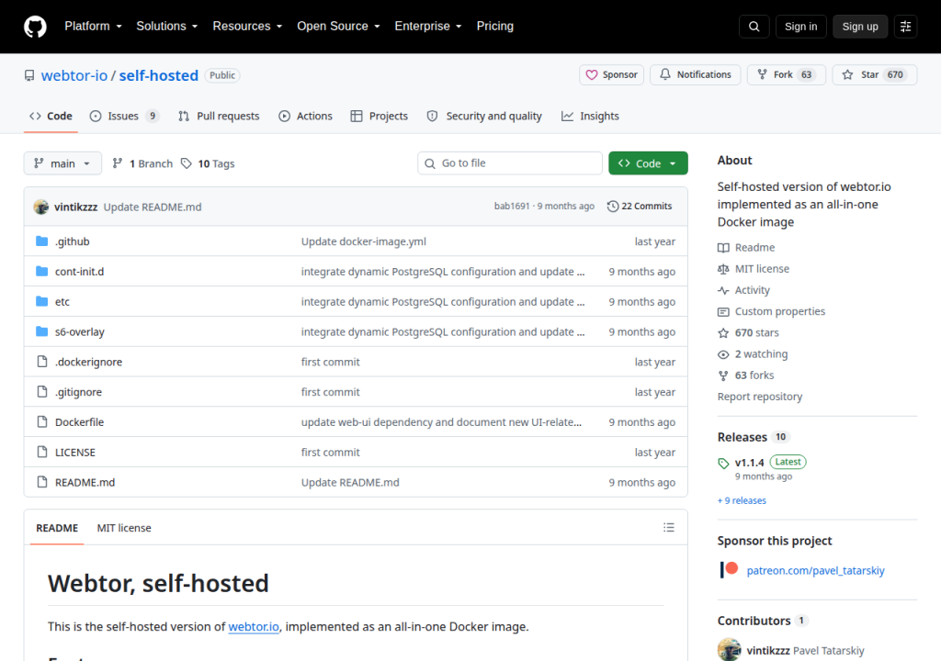Open the Security and quality tab
This screenshot has width=941, height=661.
(x=484, y=117)
